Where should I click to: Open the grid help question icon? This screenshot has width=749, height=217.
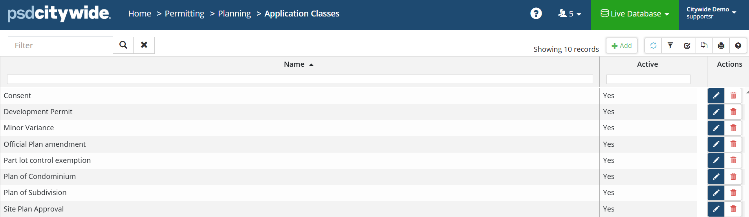click(738, 46)
